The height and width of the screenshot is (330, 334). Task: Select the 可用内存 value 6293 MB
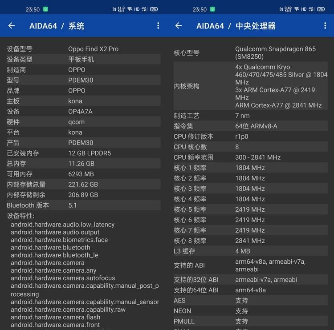pos(81,174)
